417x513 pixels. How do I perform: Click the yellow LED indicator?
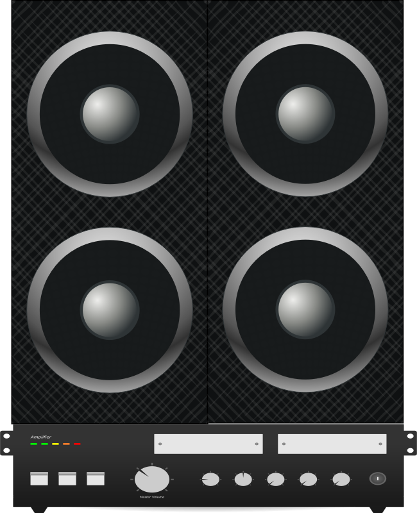[55, 444]
